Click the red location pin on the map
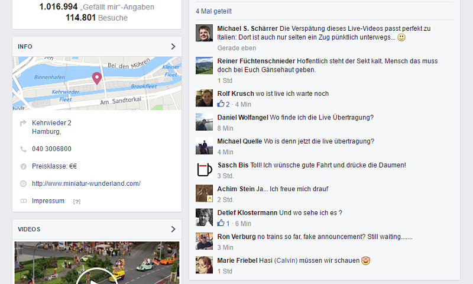Viewport: 473px width, 284px height. (x=97, y=79)
